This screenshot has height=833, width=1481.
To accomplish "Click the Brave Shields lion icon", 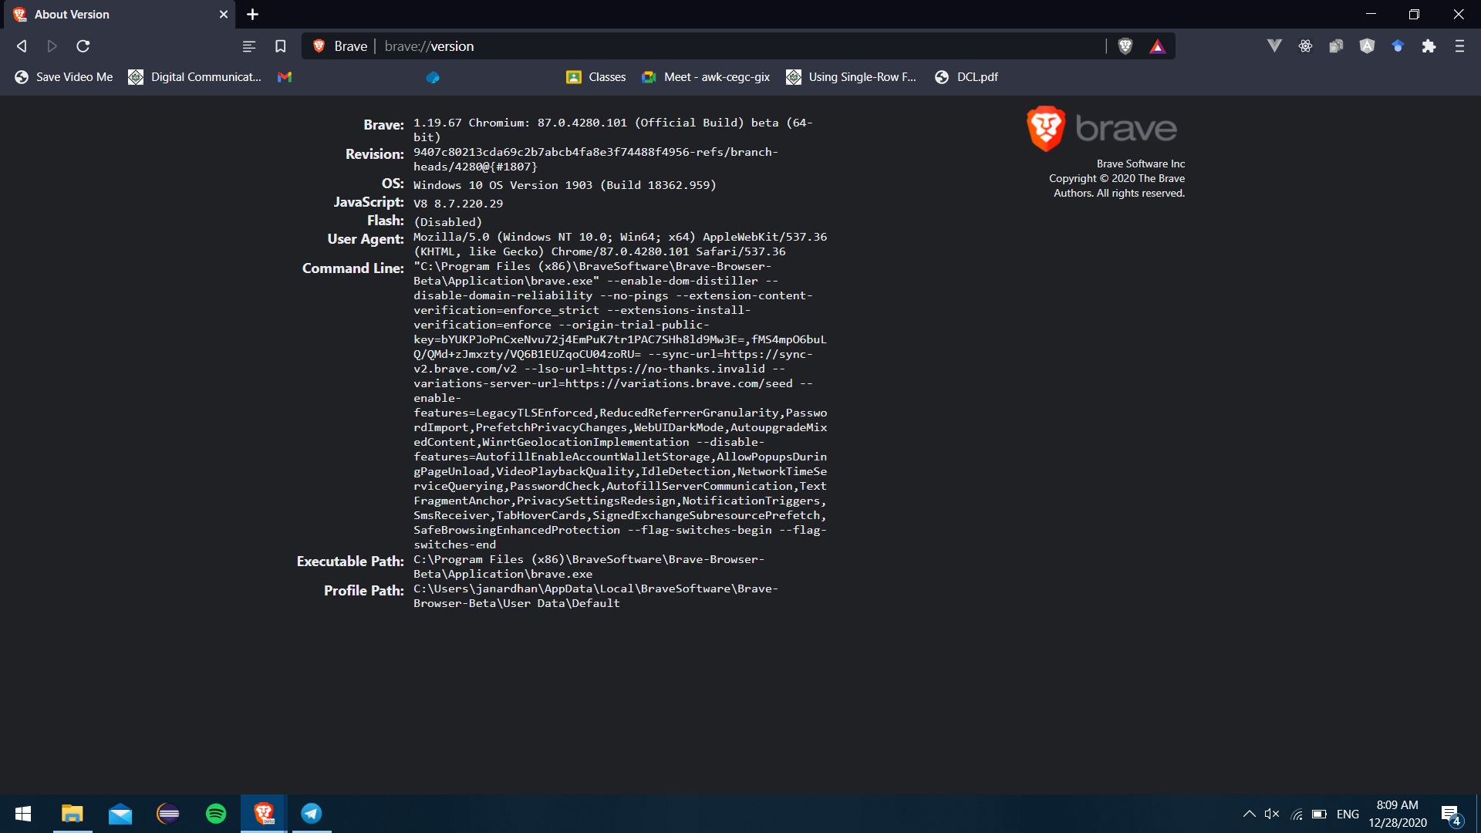I will (1125, 46).
